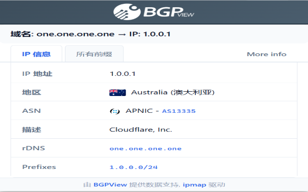Select the APNIC ASN name text
This screenshot has height=192, width=308.
(139, 111)
